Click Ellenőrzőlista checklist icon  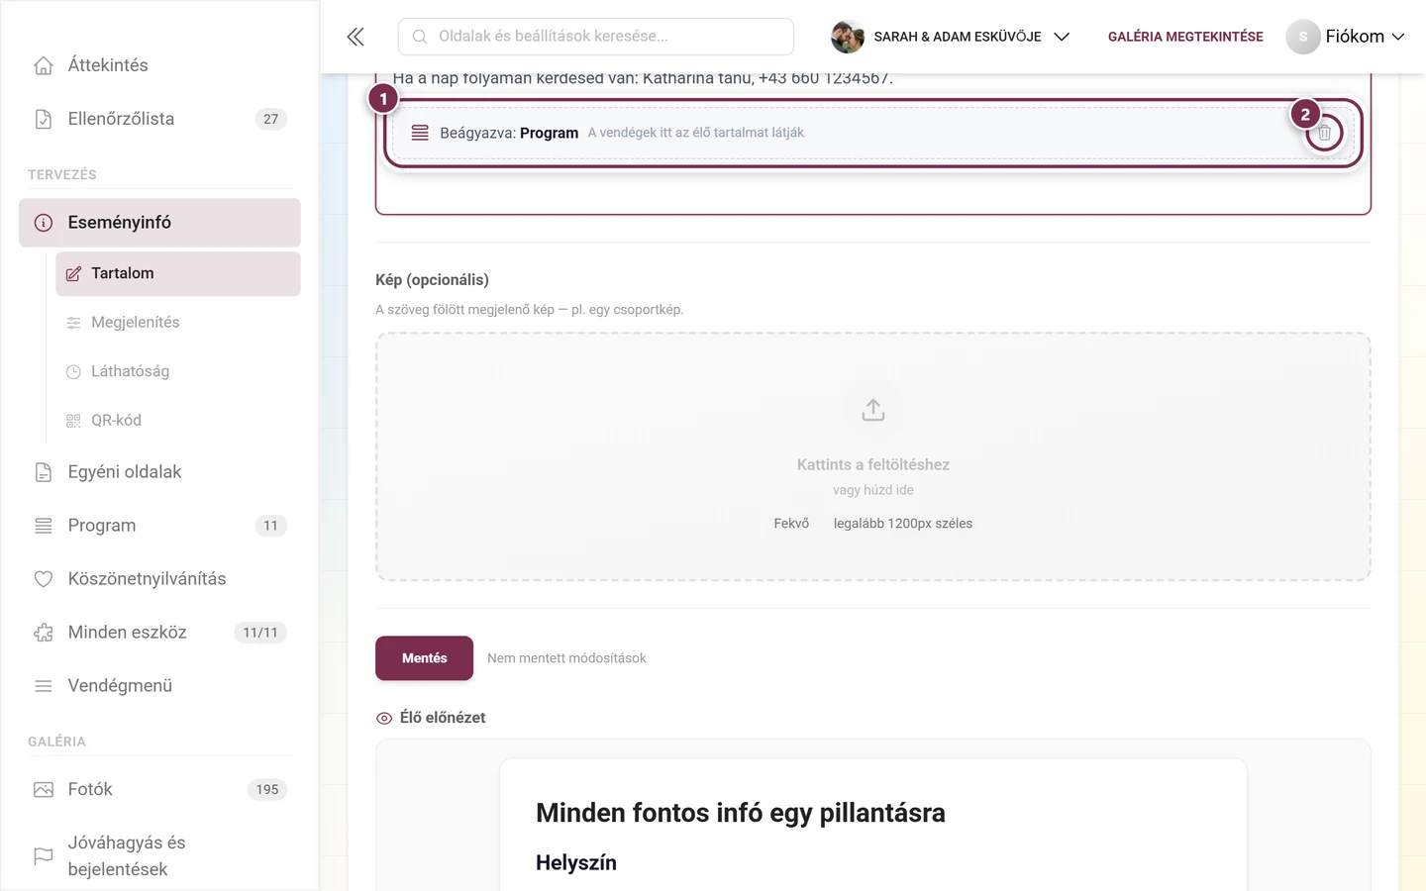44,119
